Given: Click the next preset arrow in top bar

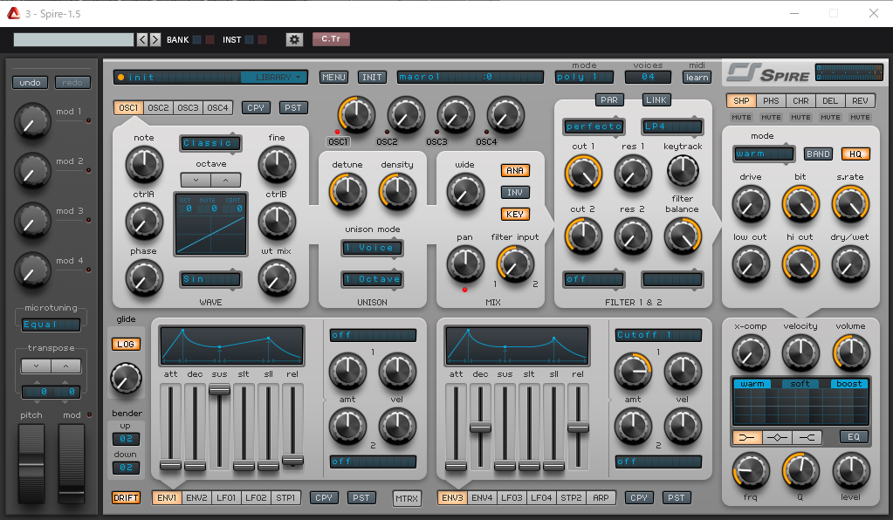Looking at the screenshot, I should click(155, 39).
